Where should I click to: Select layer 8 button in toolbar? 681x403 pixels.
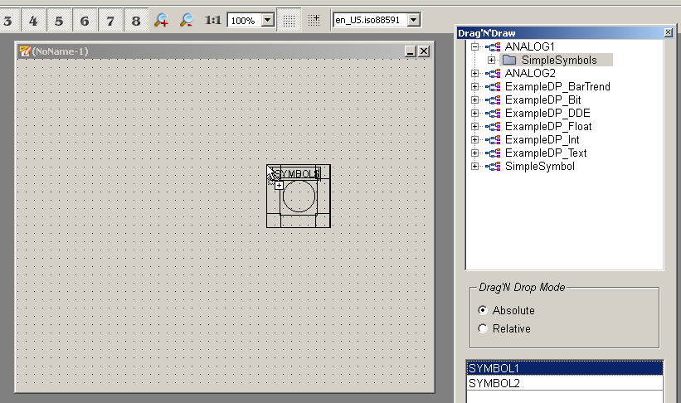point(136,20)
